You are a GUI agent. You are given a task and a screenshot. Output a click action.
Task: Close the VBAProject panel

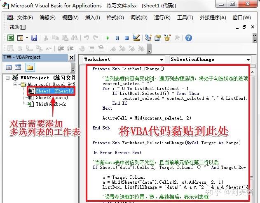71,58
